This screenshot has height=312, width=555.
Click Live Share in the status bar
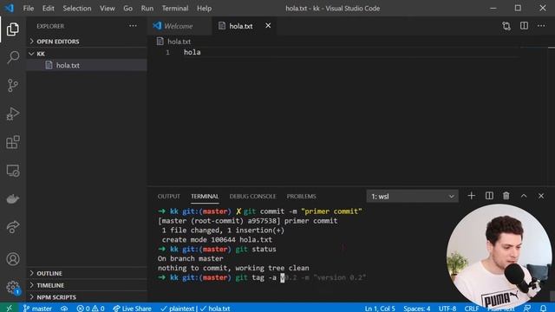coord(132,309)
